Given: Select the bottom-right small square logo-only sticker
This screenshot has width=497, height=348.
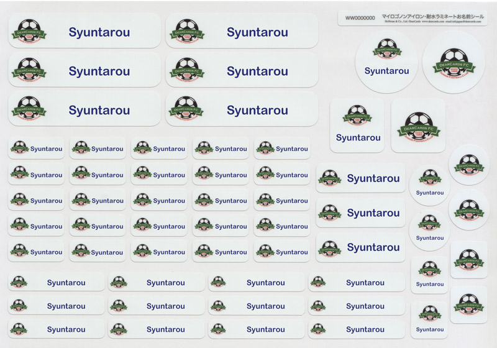Looking at the screenshot, I should 468,304.
